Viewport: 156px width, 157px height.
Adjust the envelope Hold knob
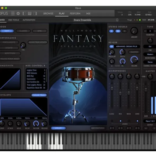click(x=19, y=124)
